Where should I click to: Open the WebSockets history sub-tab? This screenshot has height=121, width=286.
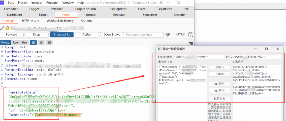point(60,21)
